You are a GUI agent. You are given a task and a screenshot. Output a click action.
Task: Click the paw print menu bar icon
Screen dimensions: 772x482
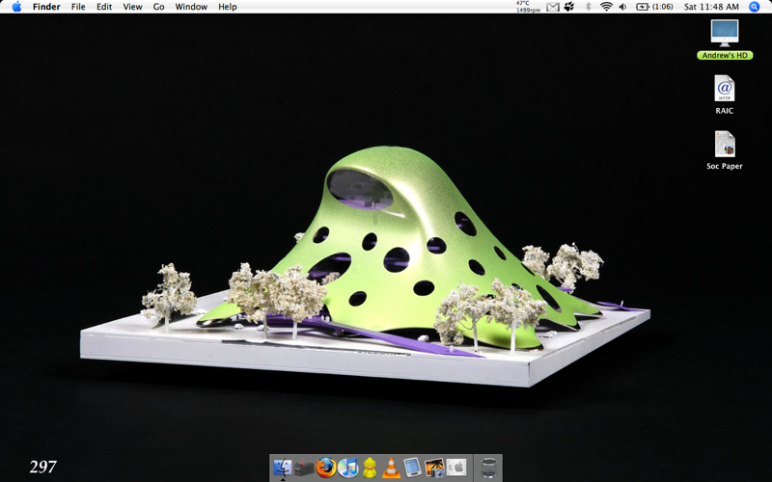(x=569, y=7)
